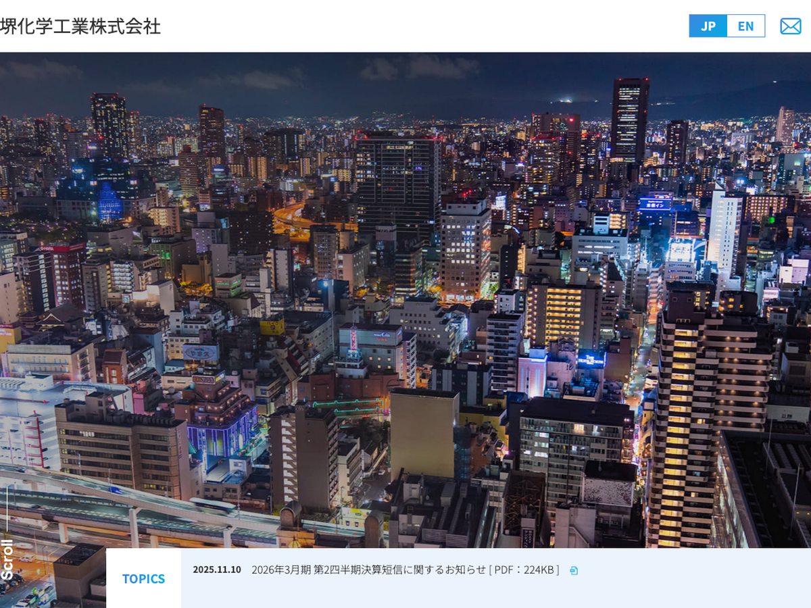This screenshot has height=608, width=811.
Task: Open the 2026年3月期 第2四半期決算短信 news link
Action: [x=368, y=569]
